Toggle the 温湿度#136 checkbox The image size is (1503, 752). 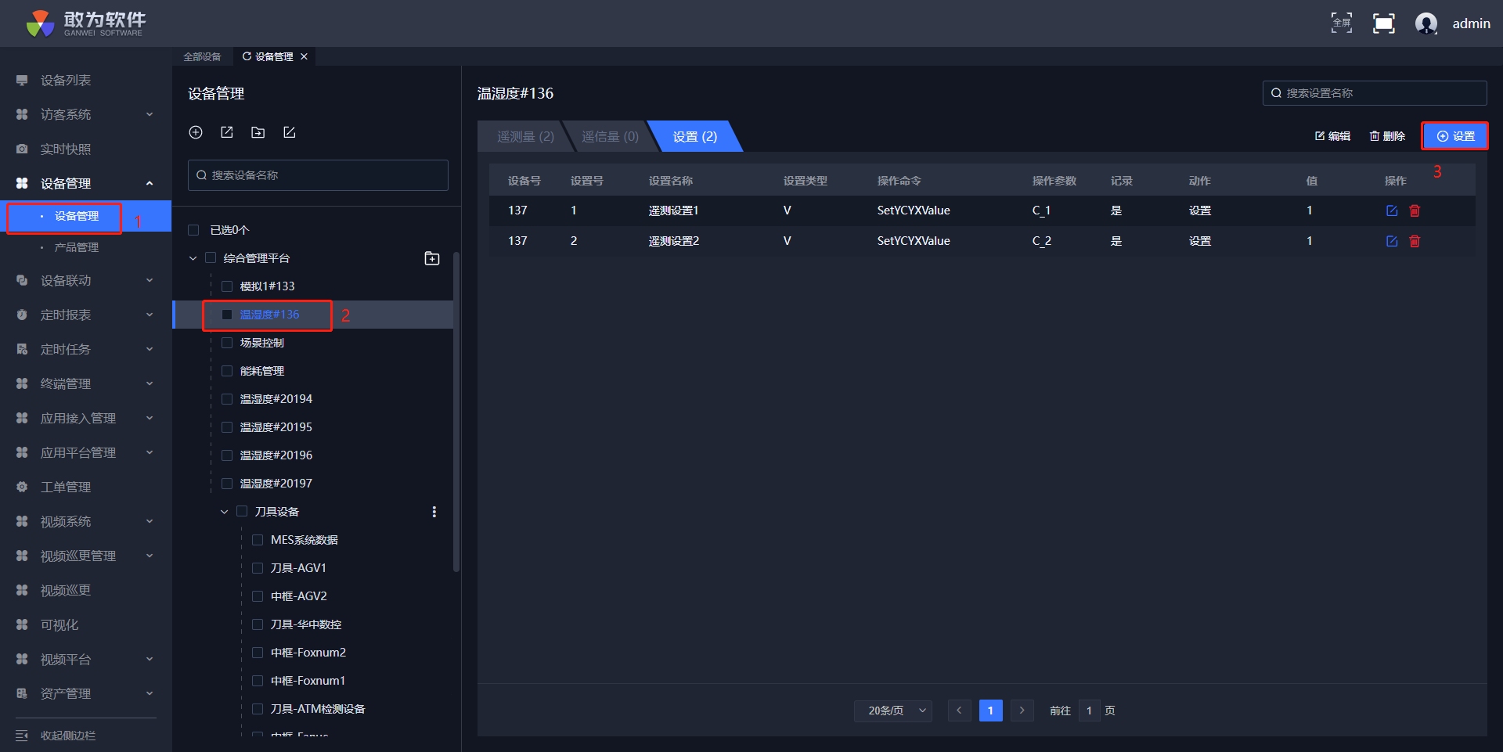tap(227, 315)
